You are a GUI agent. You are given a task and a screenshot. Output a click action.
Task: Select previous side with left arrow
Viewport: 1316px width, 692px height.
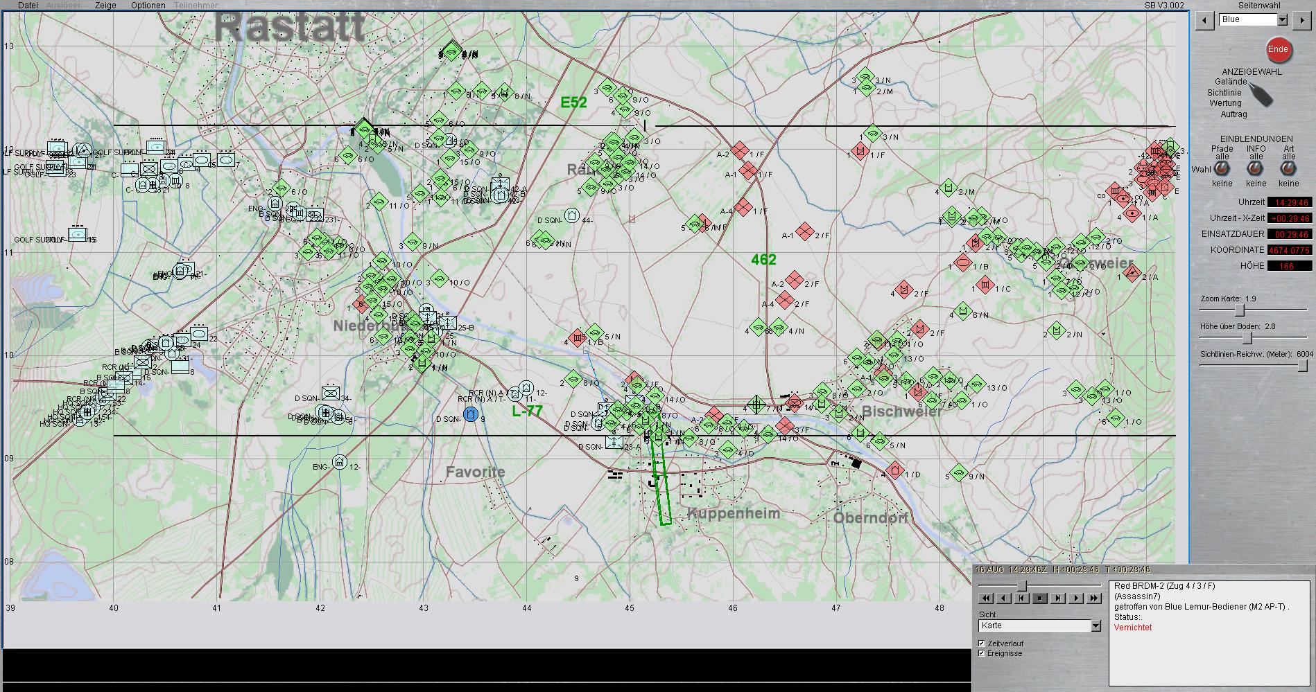[1205, 20]
